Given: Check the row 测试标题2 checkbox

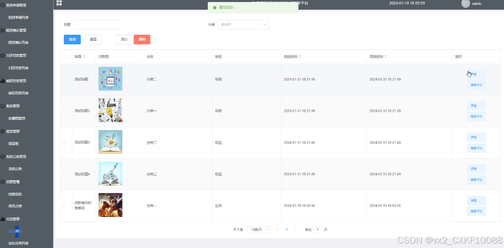Looking at the screenshot, I should point(65,111).
